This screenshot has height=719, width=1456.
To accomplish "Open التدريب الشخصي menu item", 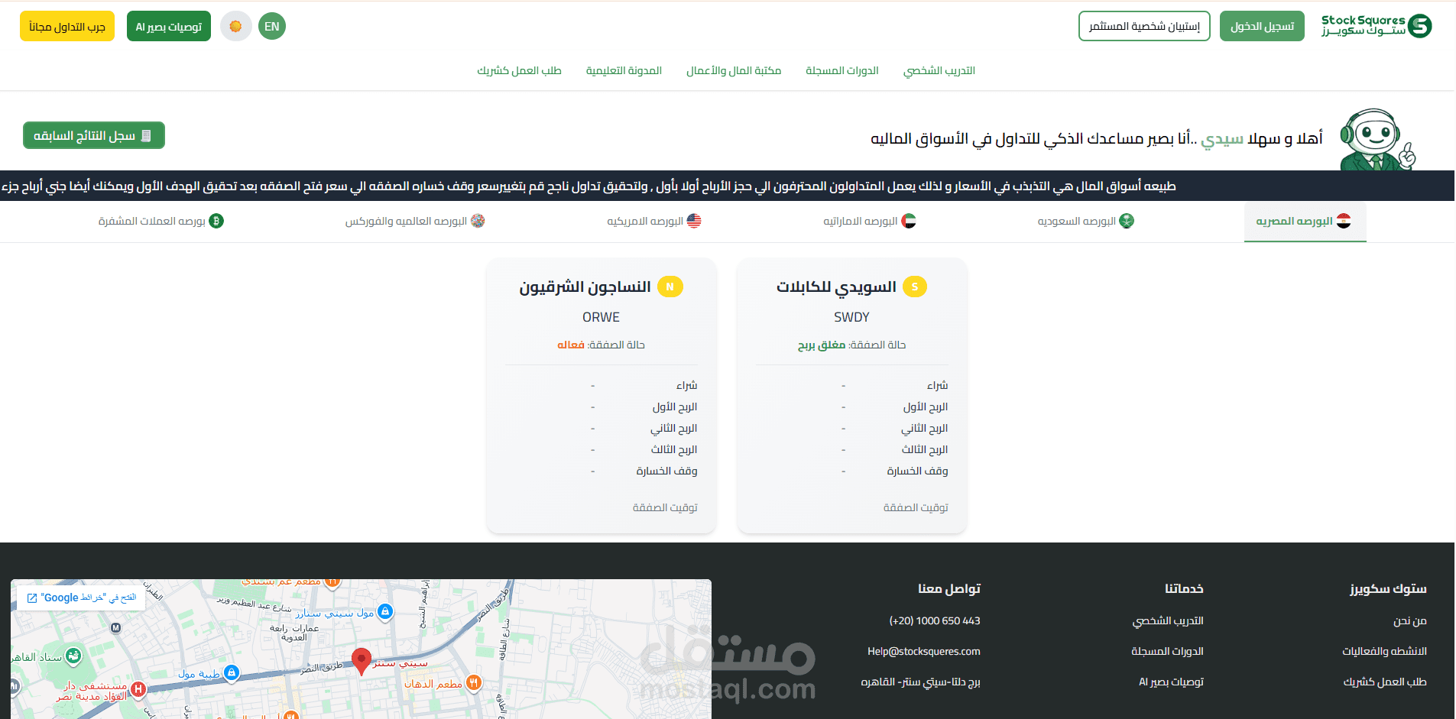I will click(x=939, y=70).
